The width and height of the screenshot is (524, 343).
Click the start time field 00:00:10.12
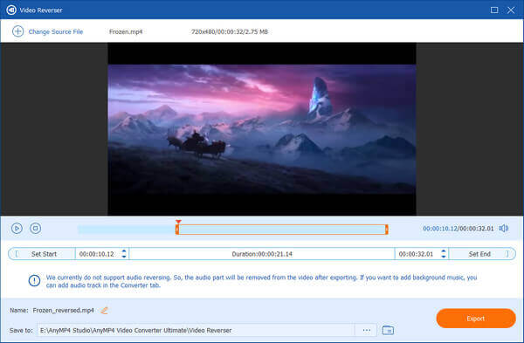pos(97,254)
